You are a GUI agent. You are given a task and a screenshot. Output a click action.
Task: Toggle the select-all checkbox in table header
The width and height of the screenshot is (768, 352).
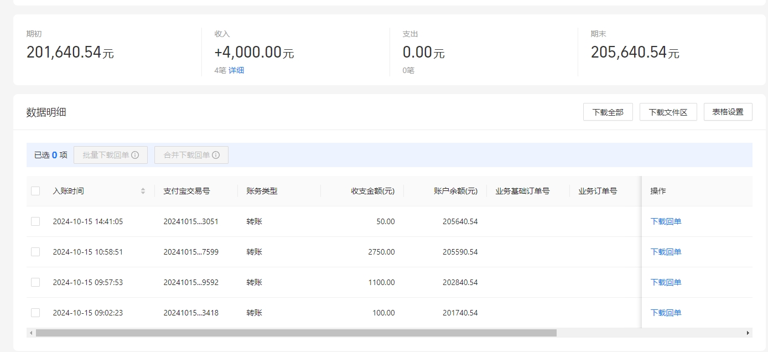pyautogui.click(x=35, y=191)
